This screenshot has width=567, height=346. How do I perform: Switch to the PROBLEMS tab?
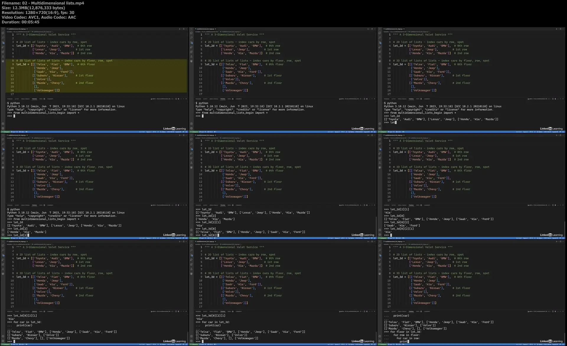[x=10, y=99]
